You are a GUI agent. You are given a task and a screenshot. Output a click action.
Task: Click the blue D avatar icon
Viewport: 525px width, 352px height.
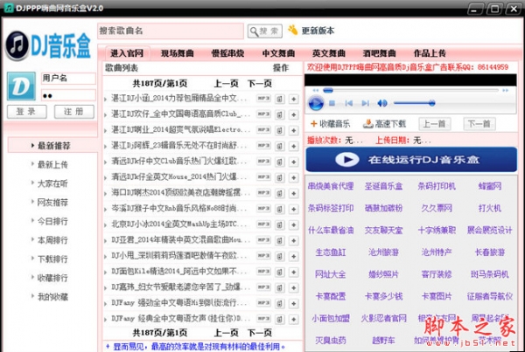click(x=21, y=86)
